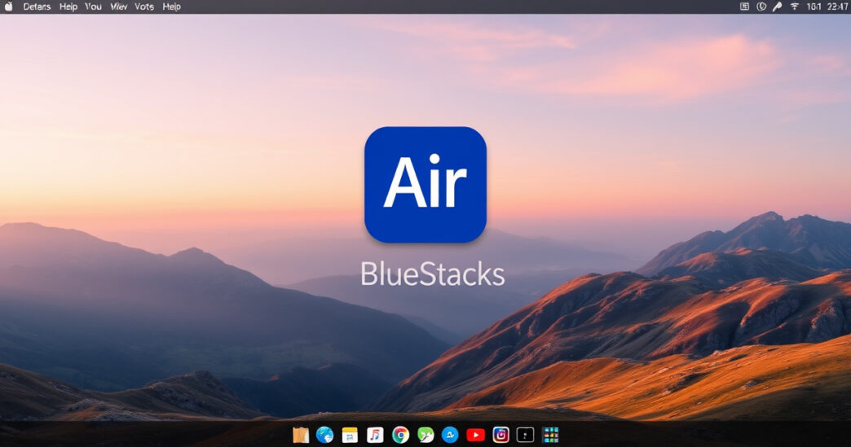The width and height of the screenshot is (851, 447).
Task: Open the black square app in dock
Action: [525, 435]
